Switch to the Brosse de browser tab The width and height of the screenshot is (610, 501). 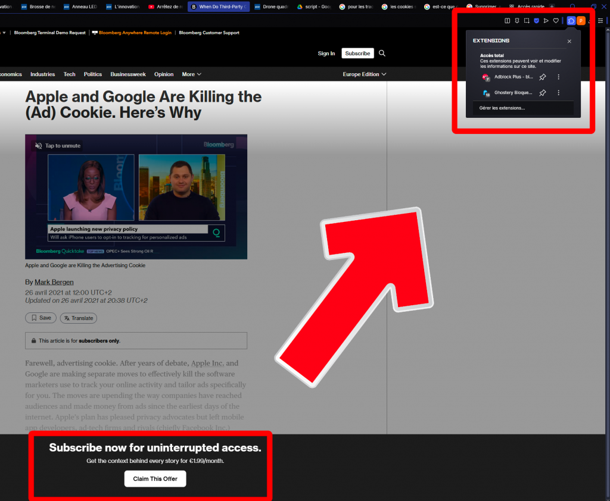(38, 7)
